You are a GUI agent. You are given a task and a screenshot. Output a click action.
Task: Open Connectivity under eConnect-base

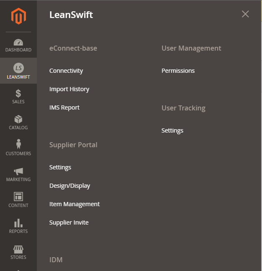coord(66,71)
